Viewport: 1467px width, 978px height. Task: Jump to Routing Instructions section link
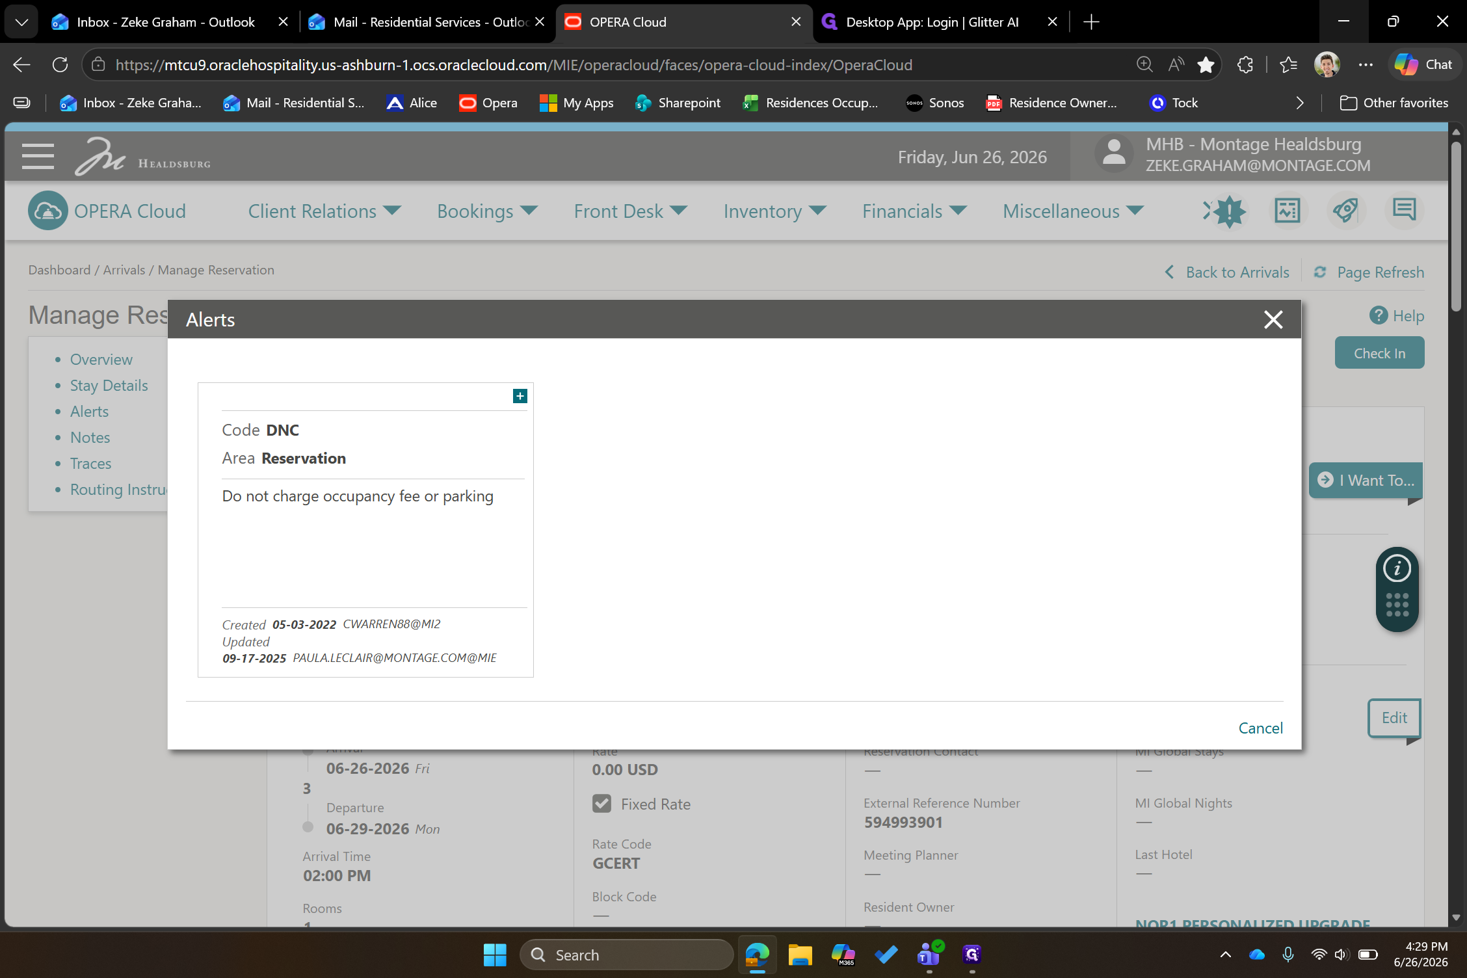119,489
